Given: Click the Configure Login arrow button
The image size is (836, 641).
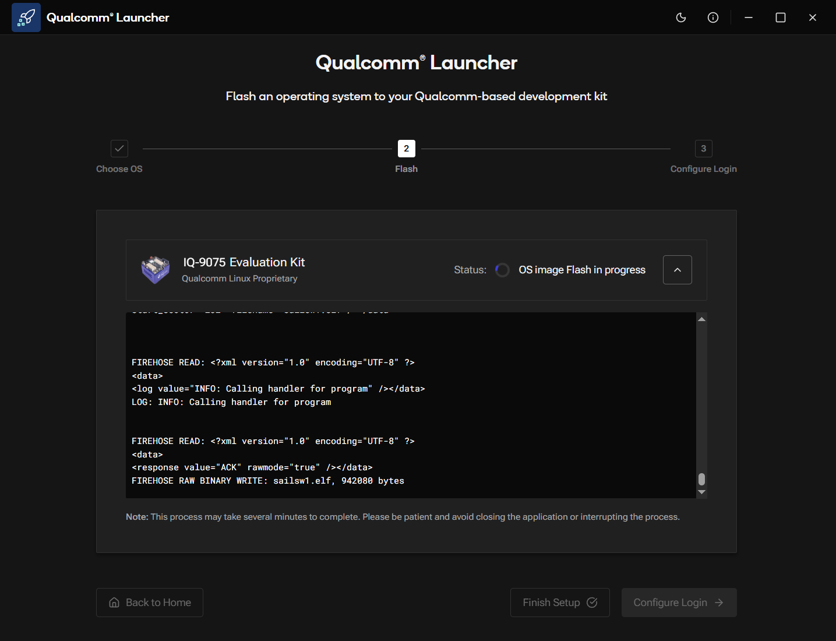Looking at the screenshot, I should click(x=679, y=603).
